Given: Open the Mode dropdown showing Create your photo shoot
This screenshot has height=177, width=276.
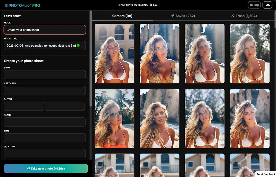Looking at the screenshot, I should coord(45,30).
